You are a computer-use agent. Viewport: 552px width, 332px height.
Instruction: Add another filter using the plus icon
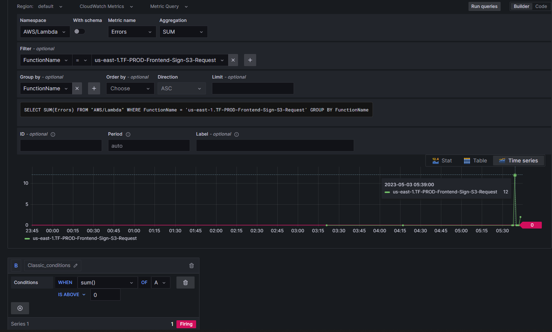pos(250,60)
